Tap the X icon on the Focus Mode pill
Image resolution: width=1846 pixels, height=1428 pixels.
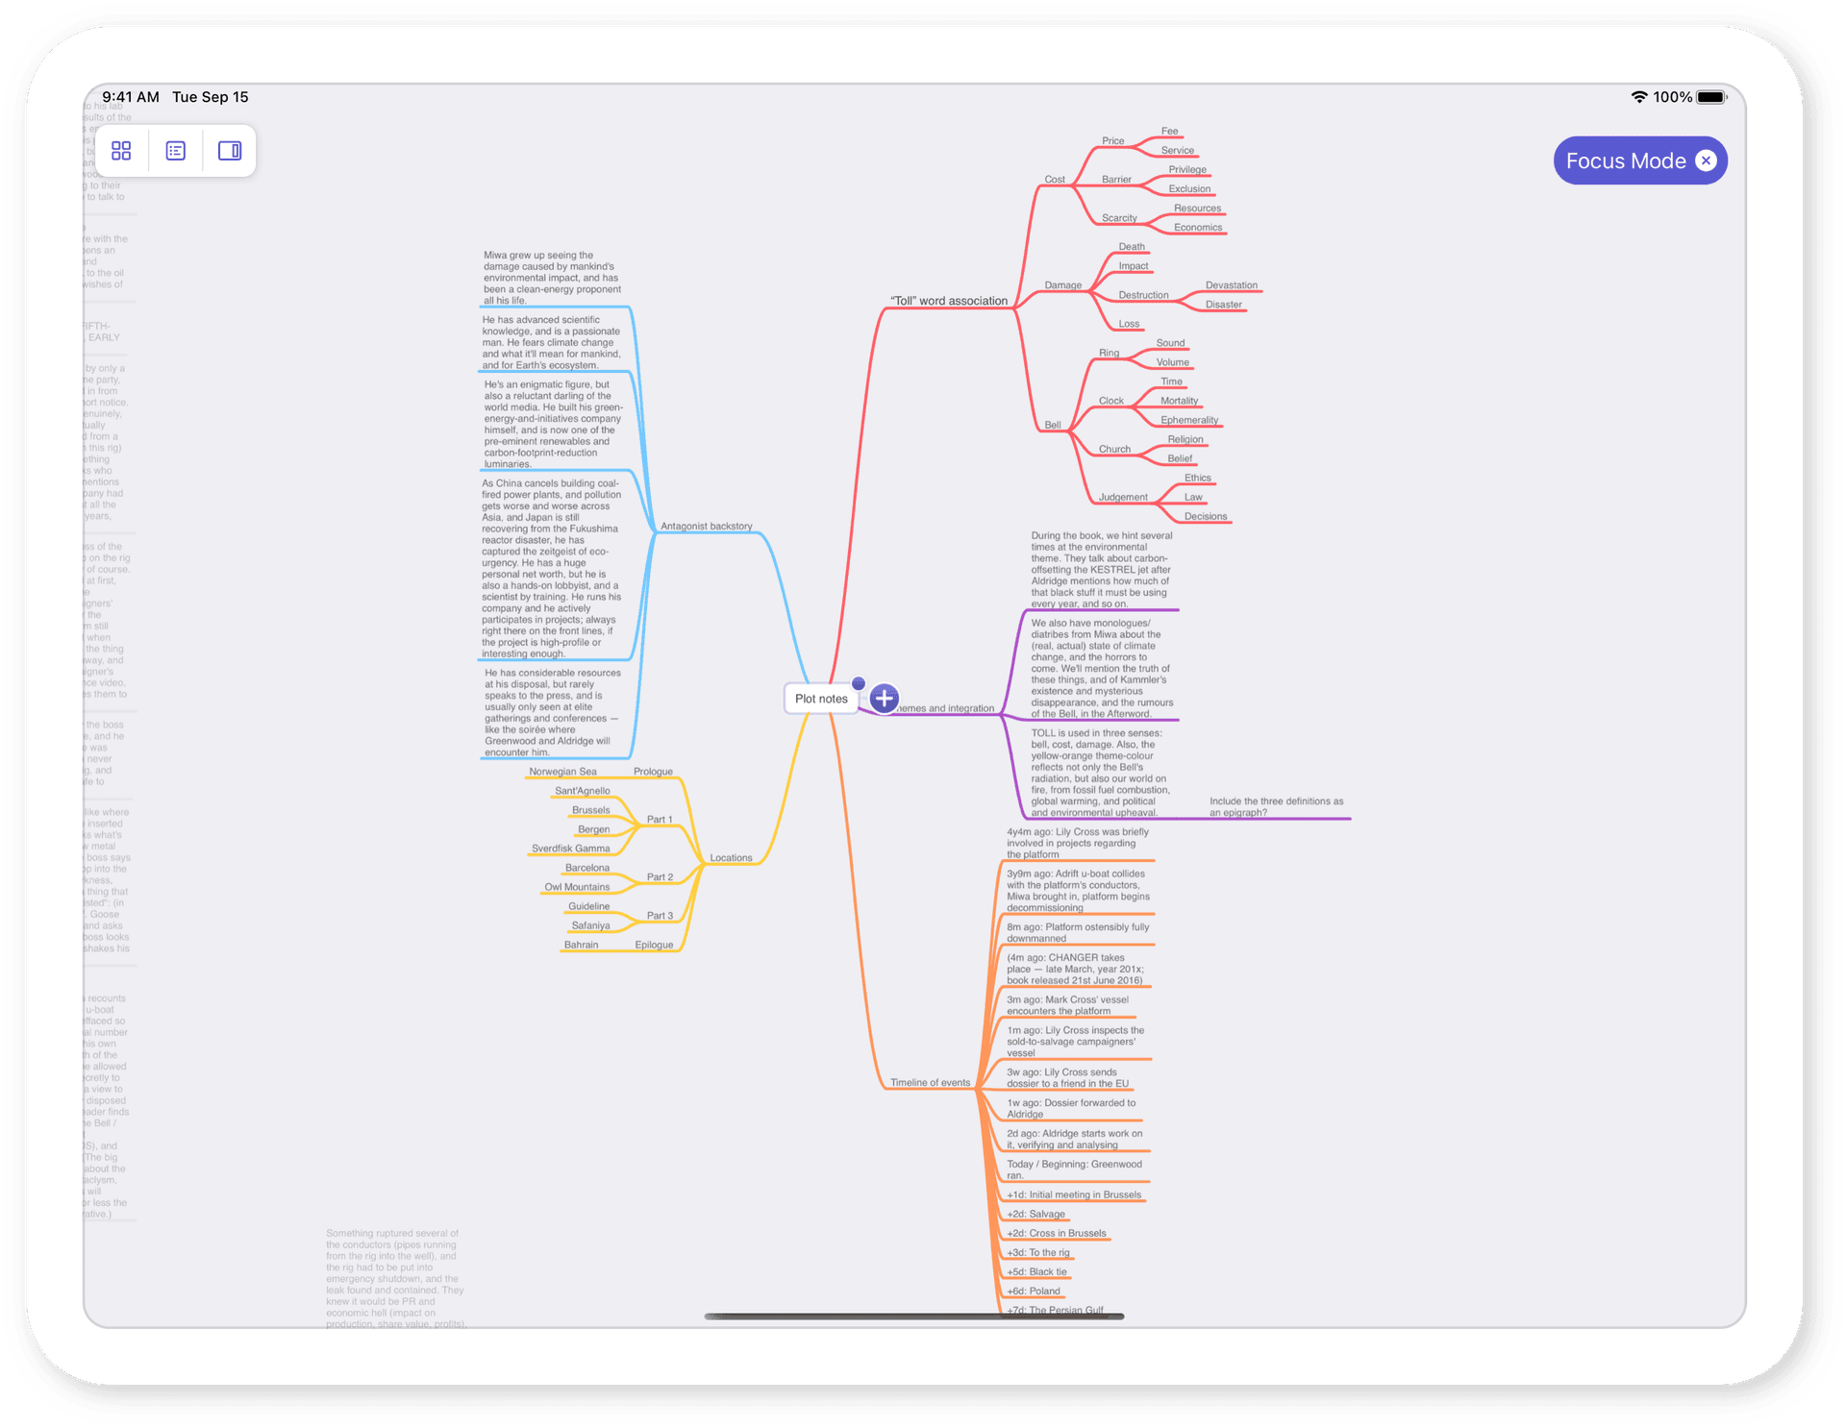pyautogui.click(x=1707, y=160)
